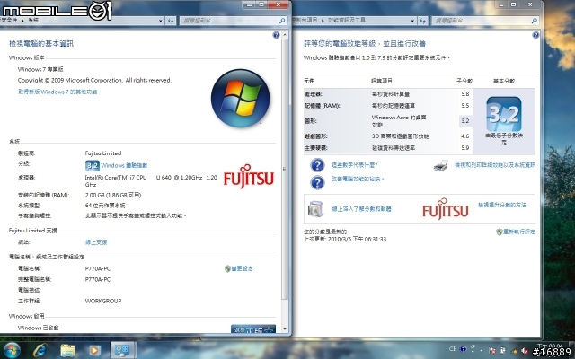Screen dimensions: 575x359
Task: Click the Intel Core i7 processor text
Action: pyautogui.click(x=151, y=181)
